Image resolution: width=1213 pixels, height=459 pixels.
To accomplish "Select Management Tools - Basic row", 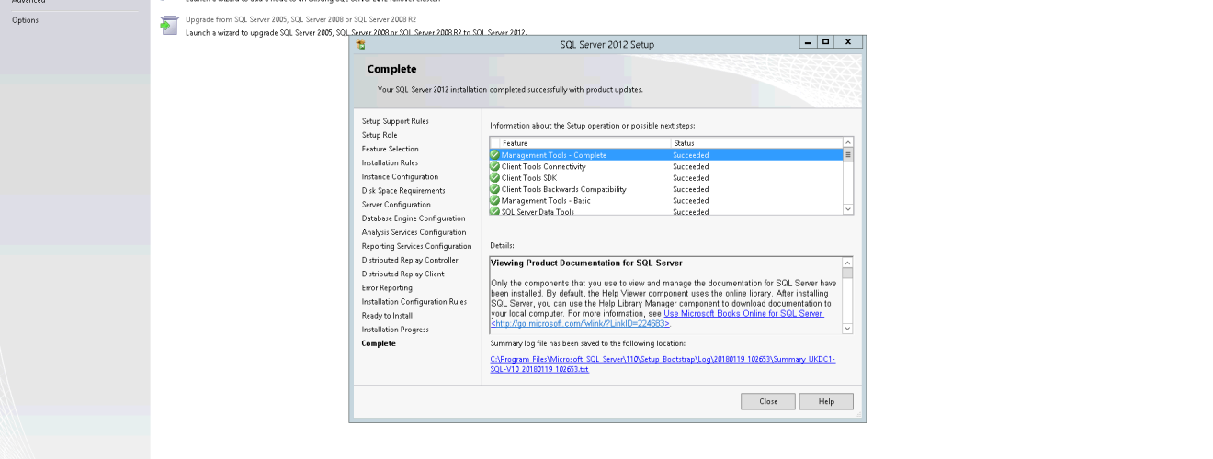I will (x=666, y=200).
